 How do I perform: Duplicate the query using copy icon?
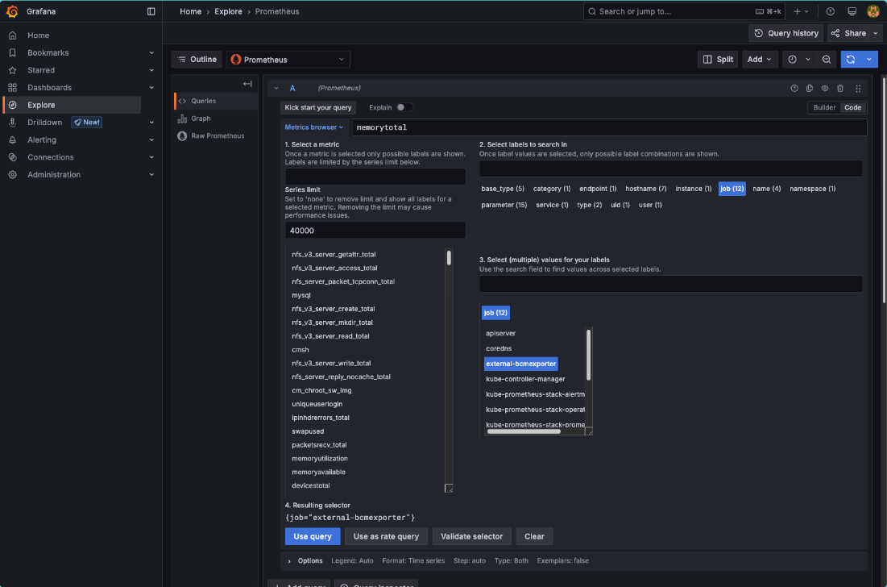pyautogui.click(x=809, y=88)
